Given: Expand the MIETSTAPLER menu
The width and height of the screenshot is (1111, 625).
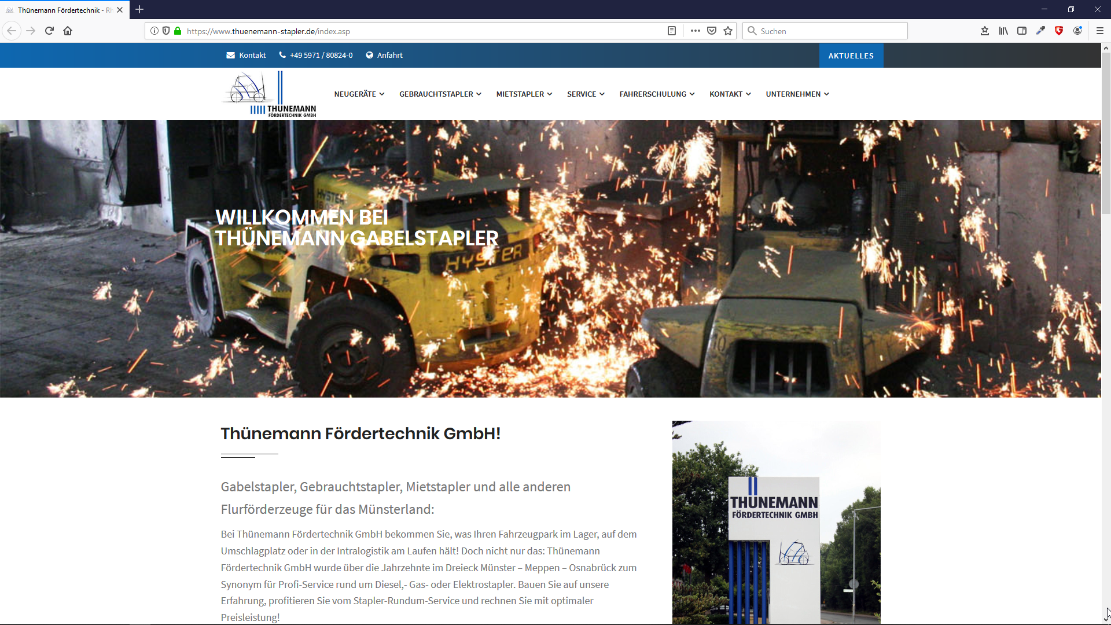Looking at the screenshot, I should pos(524,94).
